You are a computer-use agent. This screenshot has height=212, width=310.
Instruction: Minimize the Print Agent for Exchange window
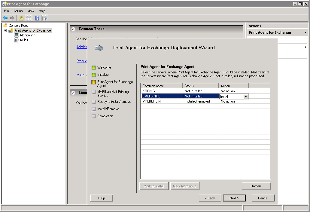click(x=295, y=4)
